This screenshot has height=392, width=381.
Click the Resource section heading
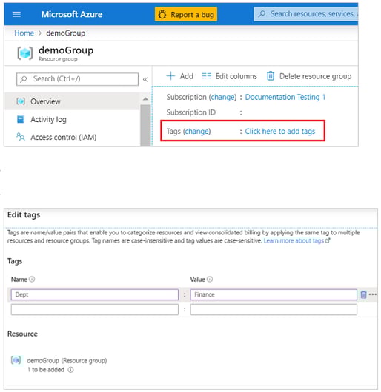tap(22, 334)
